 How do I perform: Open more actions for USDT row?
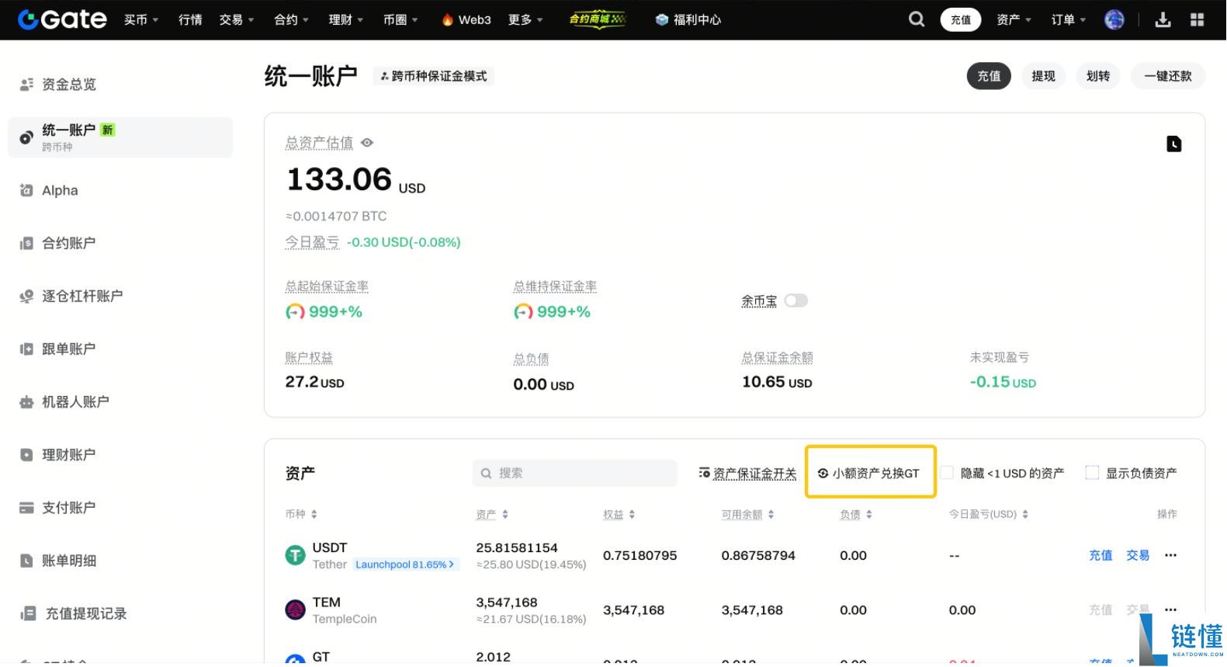tap(1170, 555)
